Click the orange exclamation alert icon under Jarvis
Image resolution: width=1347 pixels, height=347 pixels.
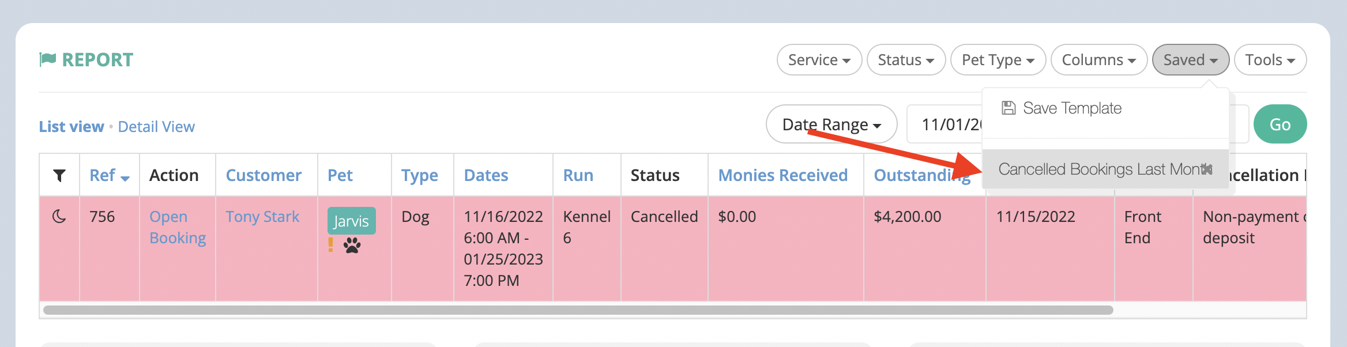(x=330, y=245)
